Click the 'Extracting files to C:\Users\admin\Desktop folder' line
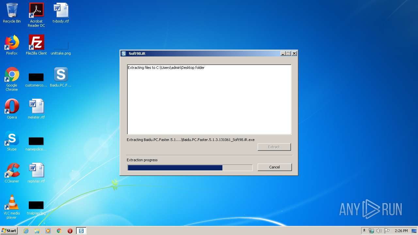Viewport: 418px width, 235px height. 166,68
